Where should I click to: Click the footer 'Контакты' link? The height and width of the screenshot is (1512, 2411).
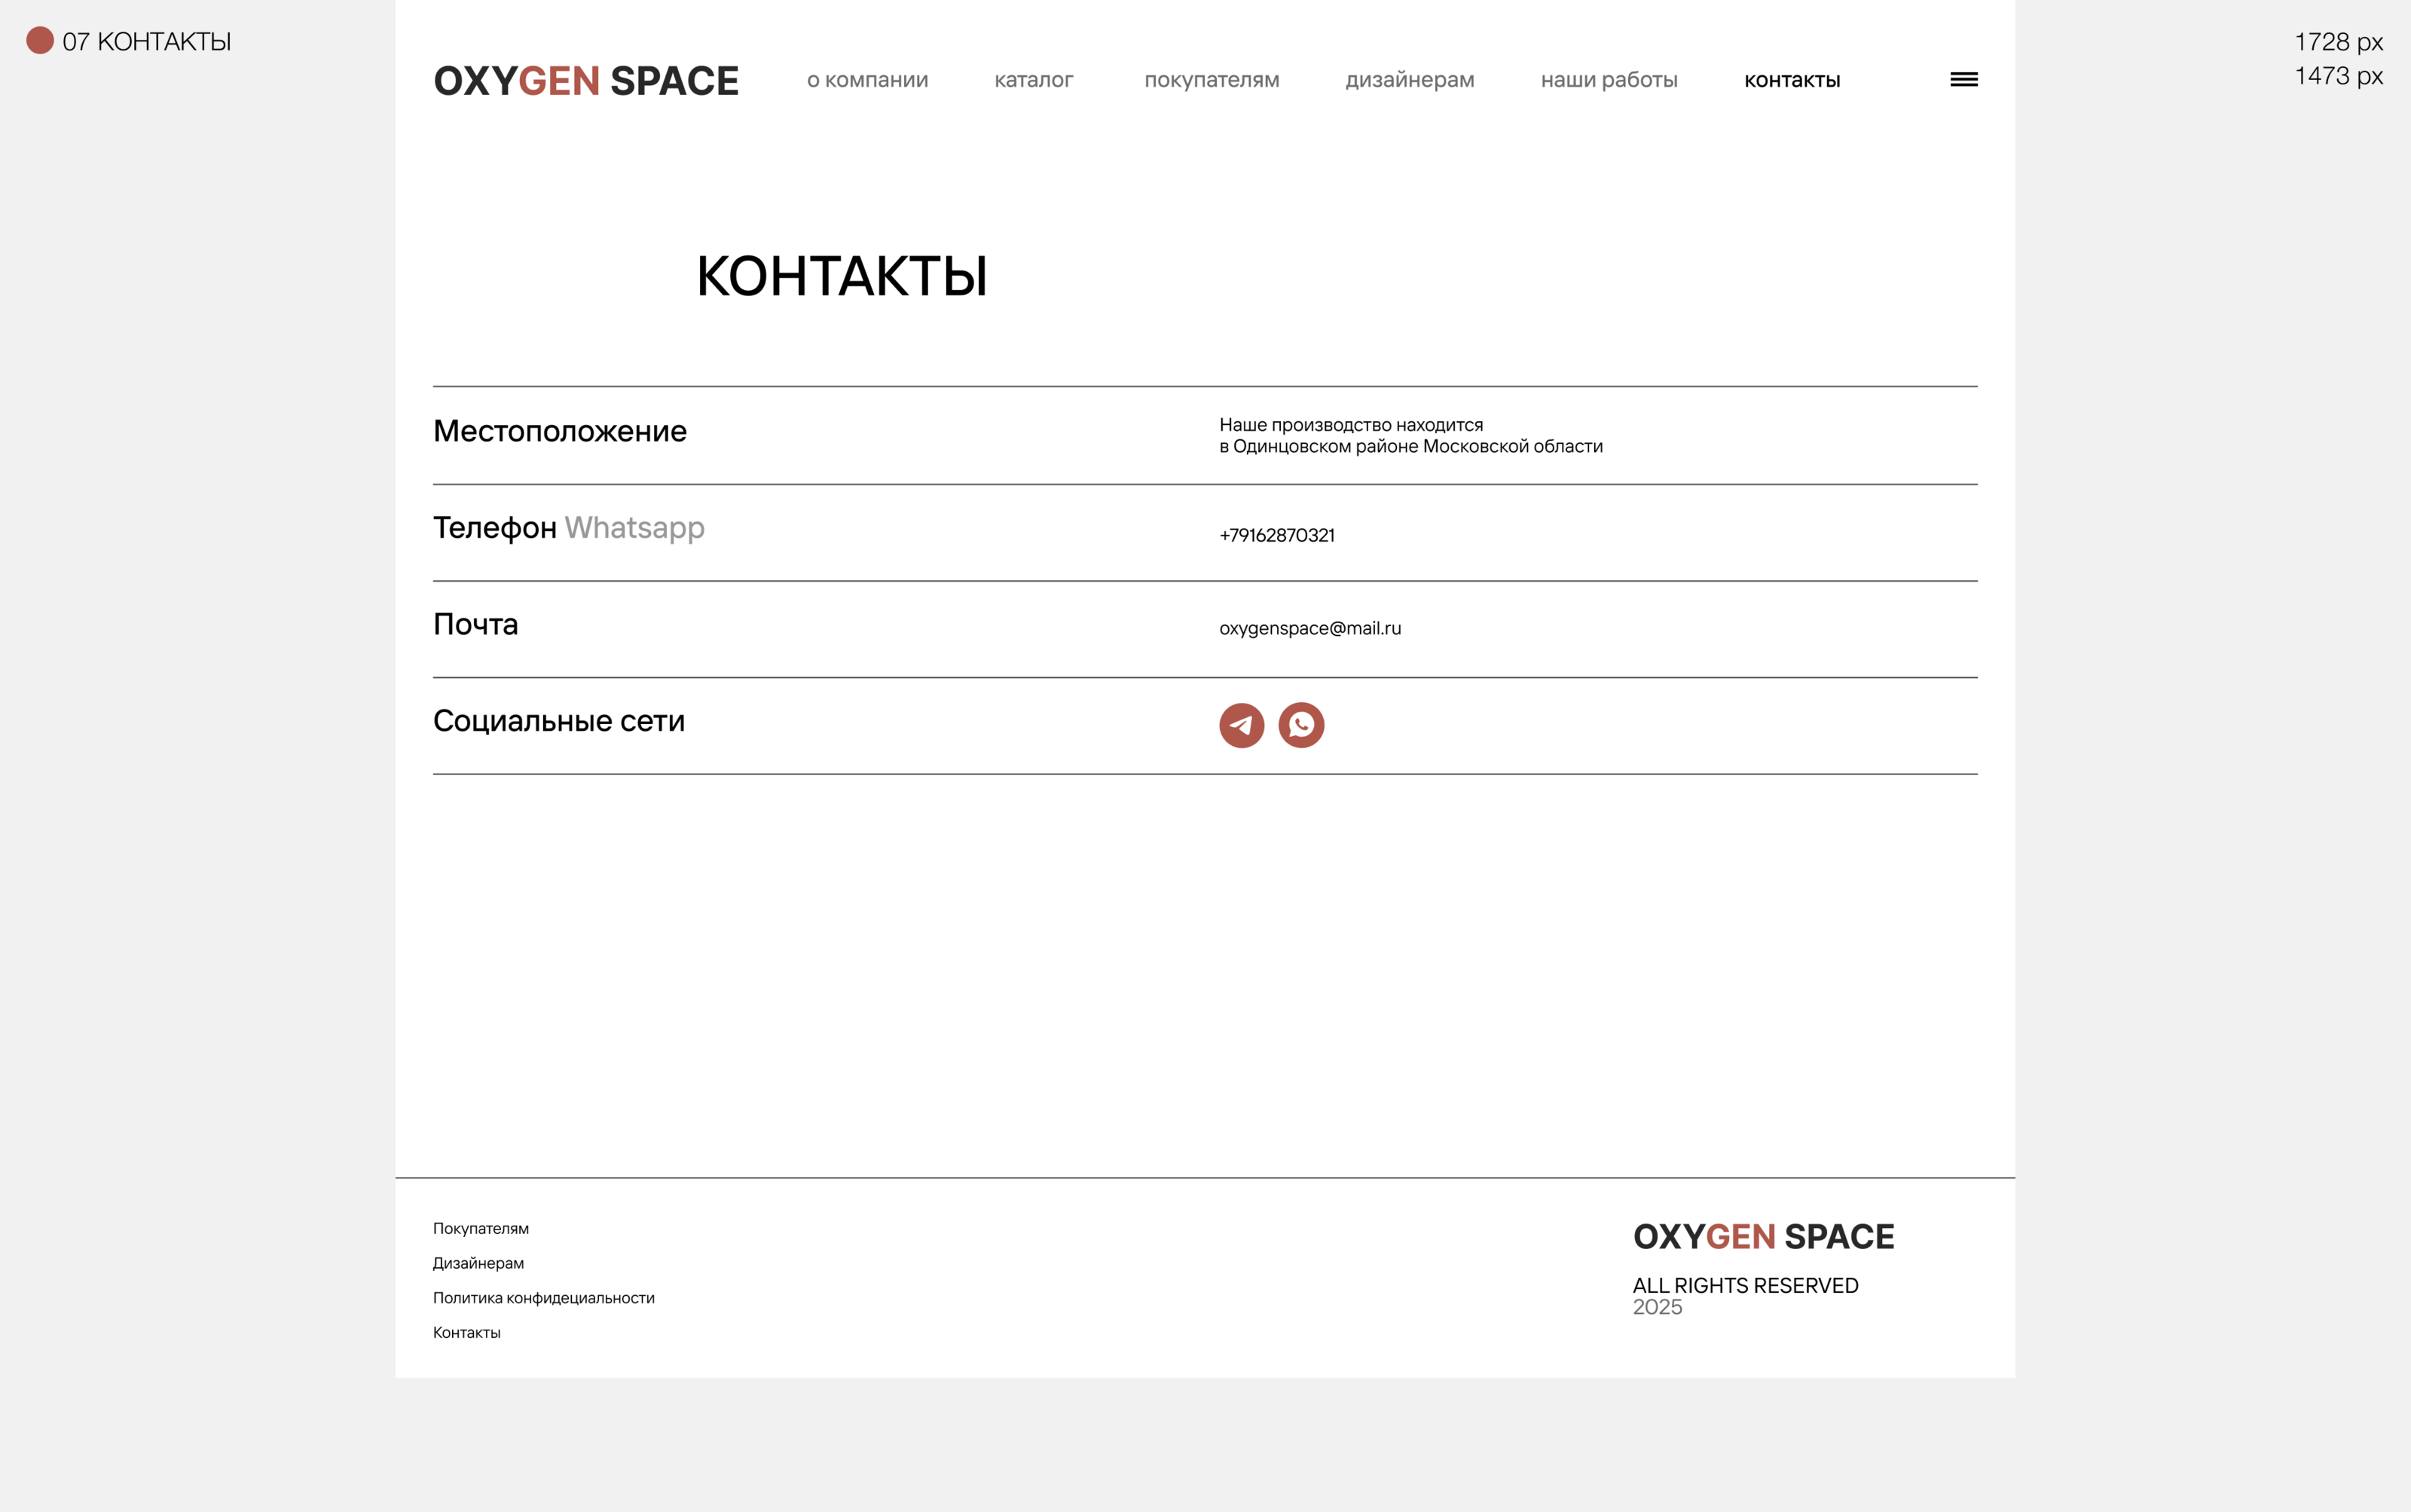click(x=466, y=1332)
